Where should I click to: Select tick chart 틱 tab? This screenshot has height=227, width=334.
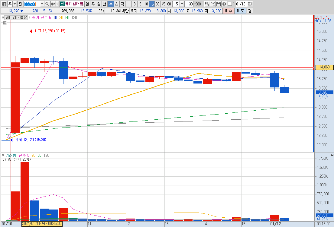(122, 4)
